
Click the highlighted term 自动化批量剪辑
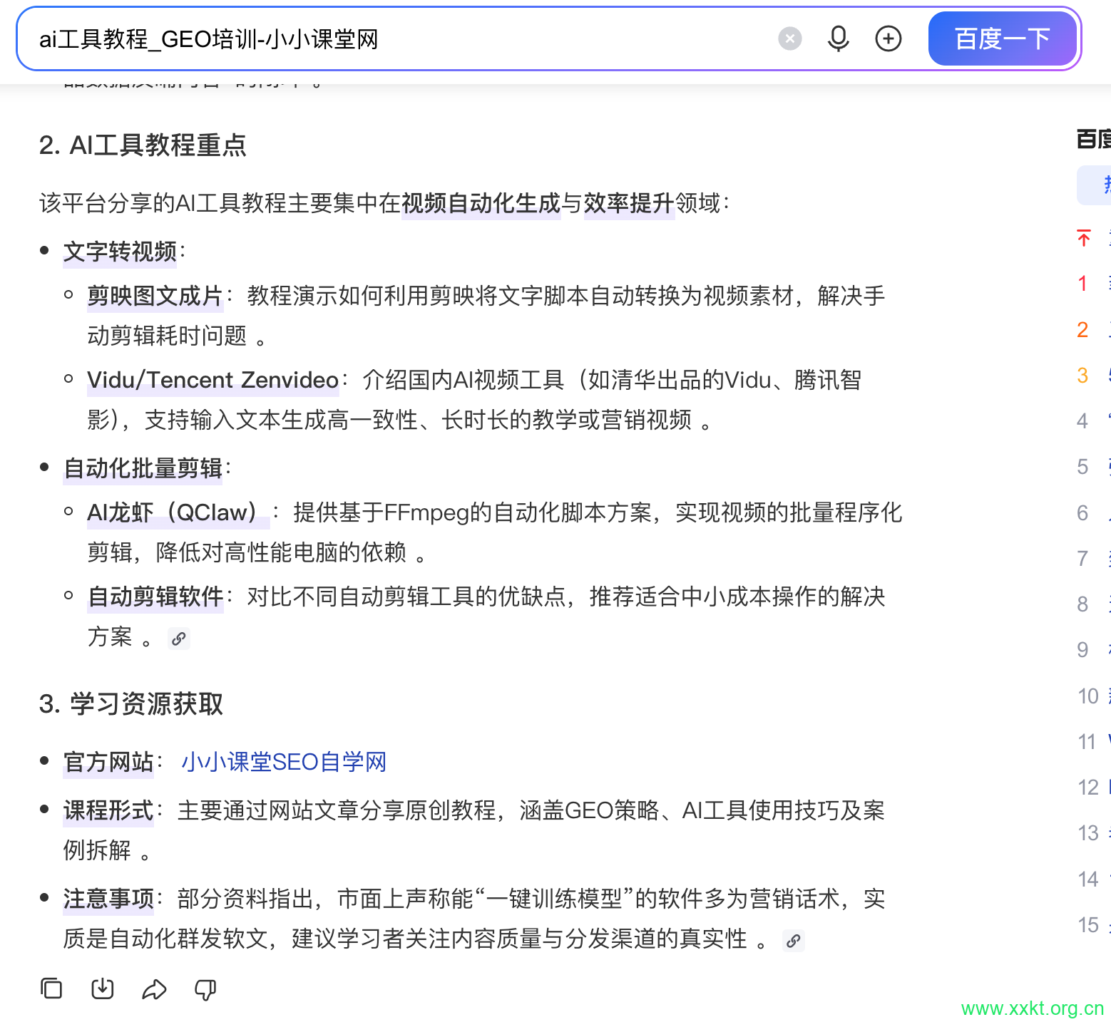tap(143, 468)
